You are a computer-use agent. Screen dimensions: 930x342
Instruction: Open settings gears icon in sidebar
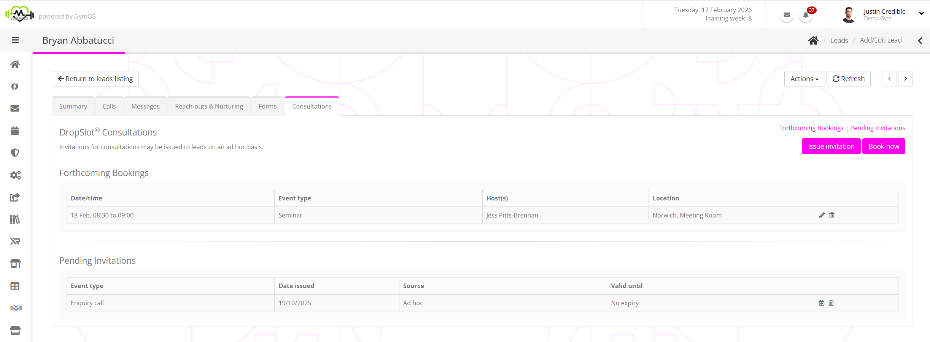tap(15, 175)
